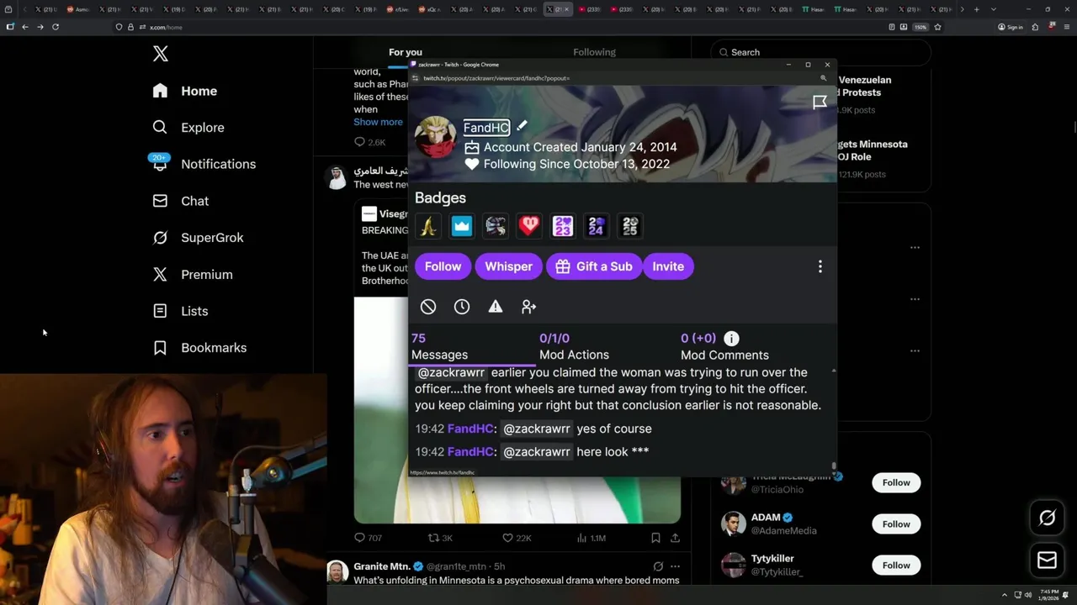Select the Mod Comments tab
1077x605 pixels.
click(x=724, y=346)
